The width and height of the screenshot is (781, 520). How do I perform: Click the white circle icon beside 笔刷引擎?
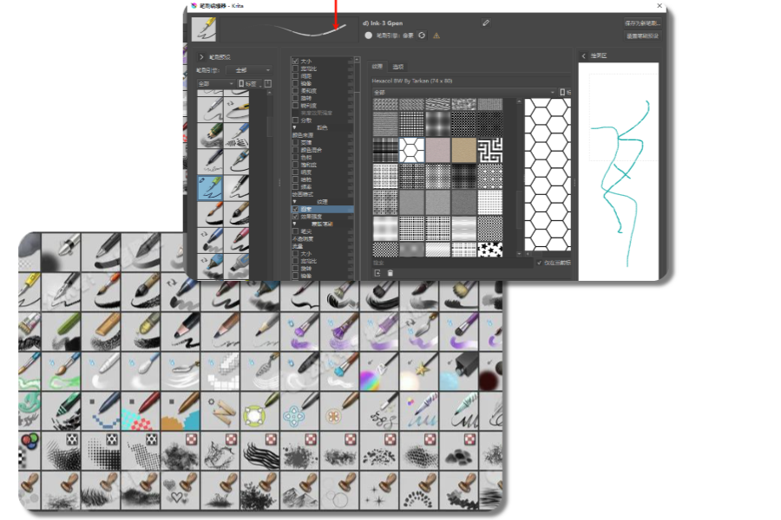[368, 36]
